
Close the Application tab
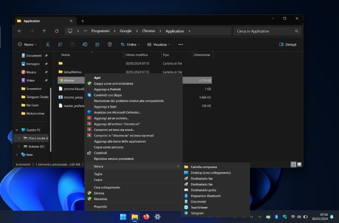(x=71, y=21)
